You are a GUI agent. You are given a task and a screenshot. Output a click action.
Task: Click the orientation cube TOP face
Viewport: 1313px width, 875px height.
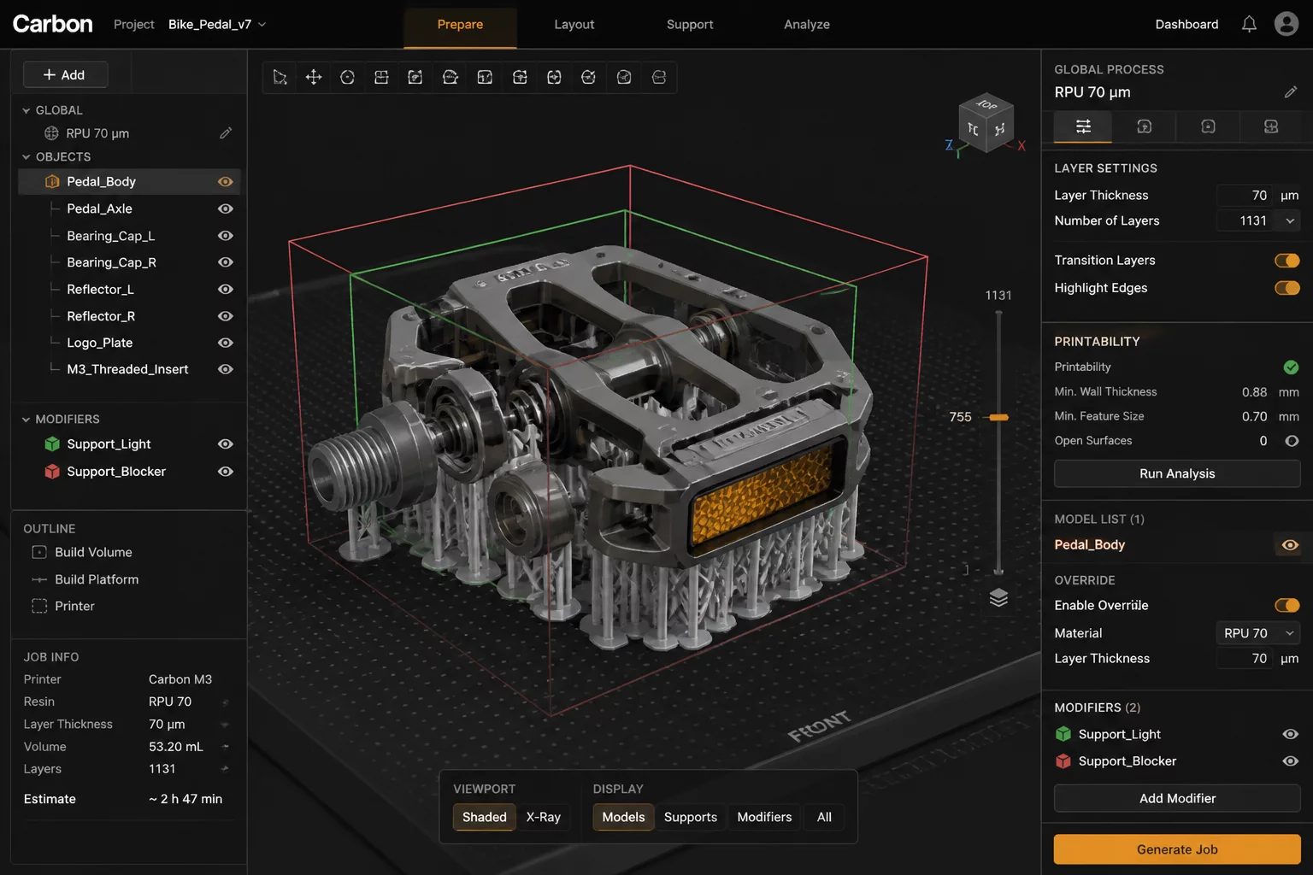987,104
